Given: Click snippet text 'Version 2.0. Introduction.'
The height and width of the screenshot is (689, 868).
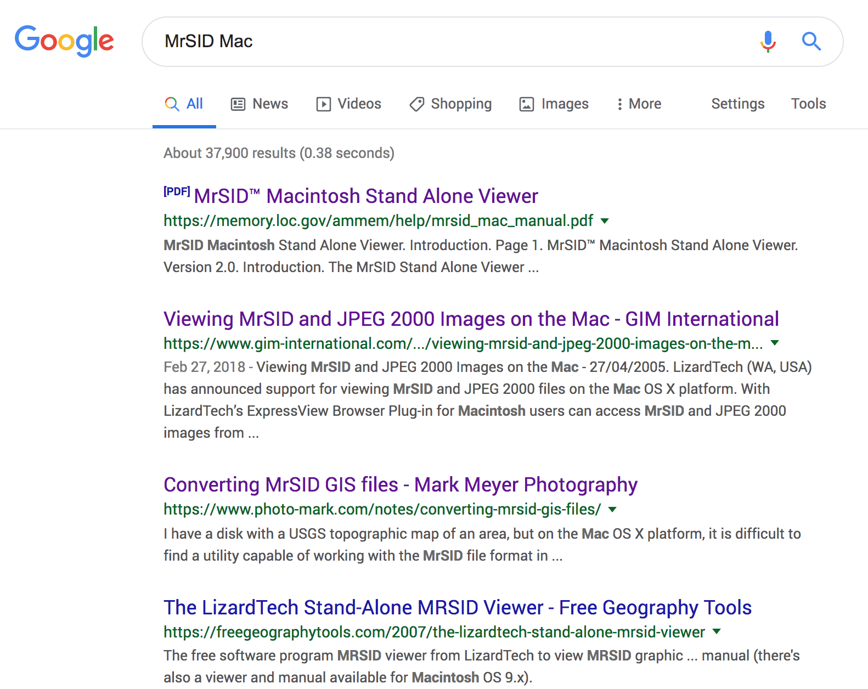Looking at the screenshot, I should 245,267.
